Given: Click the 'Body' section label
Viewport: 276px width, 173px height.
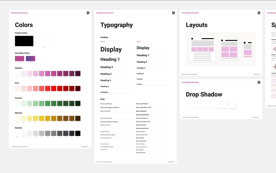Looking at the screenshot, I should click(102, 99).
